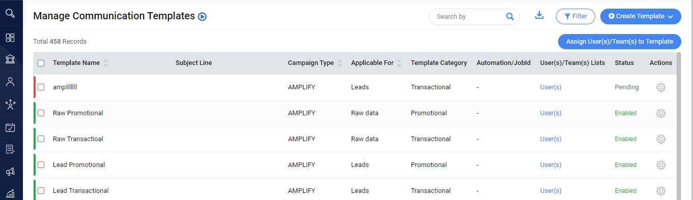Select all rows with header checkbox

(41, 63)
